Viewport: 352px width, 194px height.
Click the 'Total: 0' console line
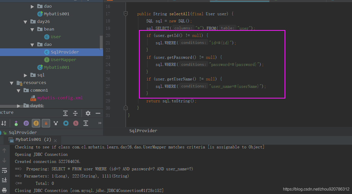click(34, 183)
